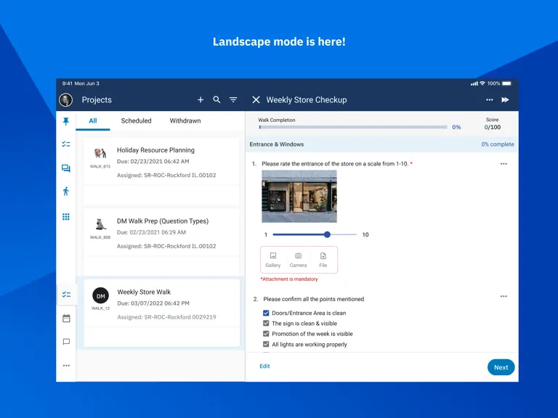Tap the Camera attachment icon
The width and height of the screenshot is (558, 418).
pyautogui.click(x=298, y=260)
